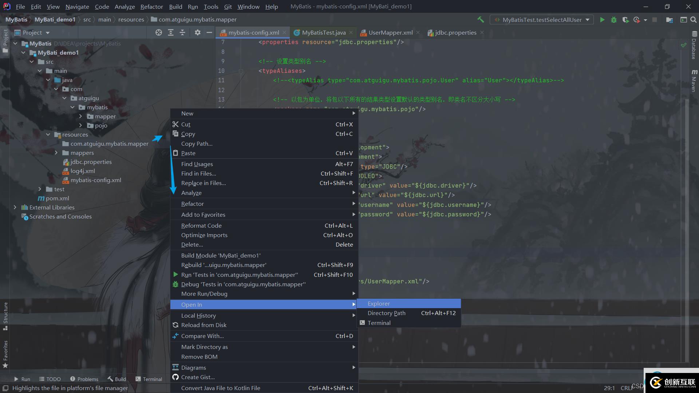The height and width of the screenshot is (393, 699).
Task: Hide the Project panel with the minus icon
Action: click(x=209, y=32)
